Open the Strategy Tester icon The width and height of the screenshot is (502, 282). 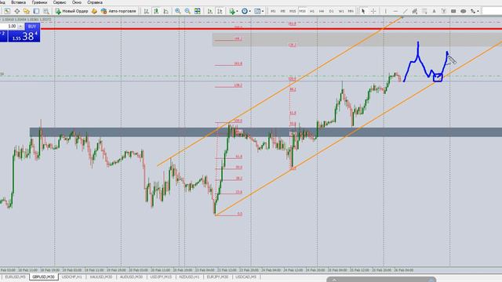click(x=46, y=11)
